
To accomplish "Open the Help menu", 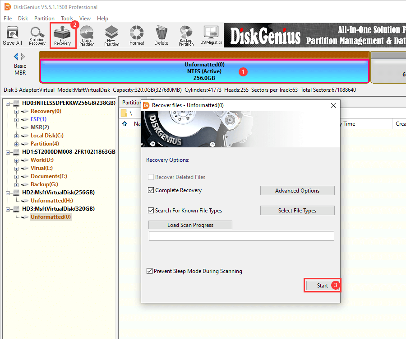I will (102, 19).
